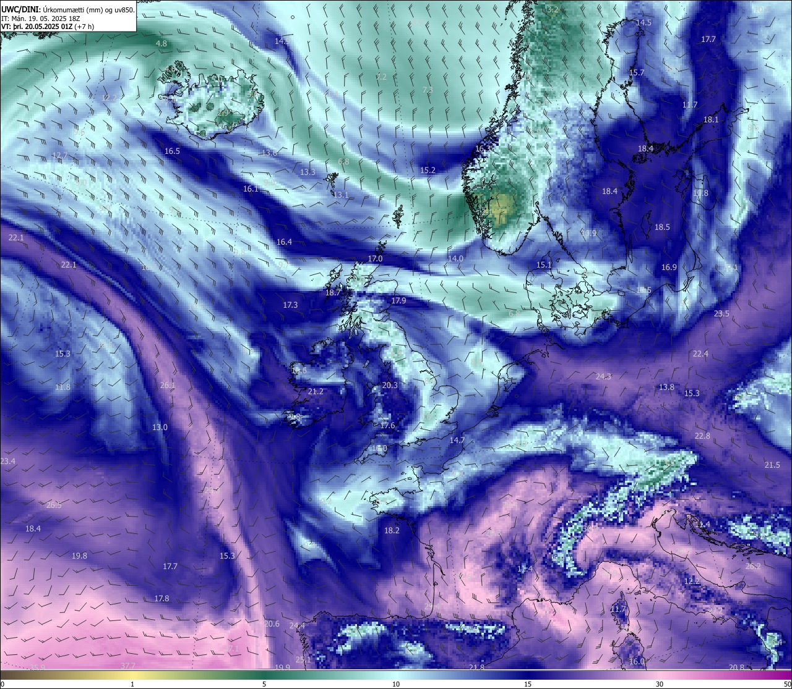The image size is (792, 689).
Task: Click the 22.4 map value
Action: [700, 354]
